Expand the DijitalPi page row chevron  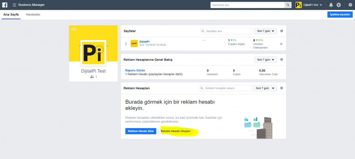tap(126, 44)
